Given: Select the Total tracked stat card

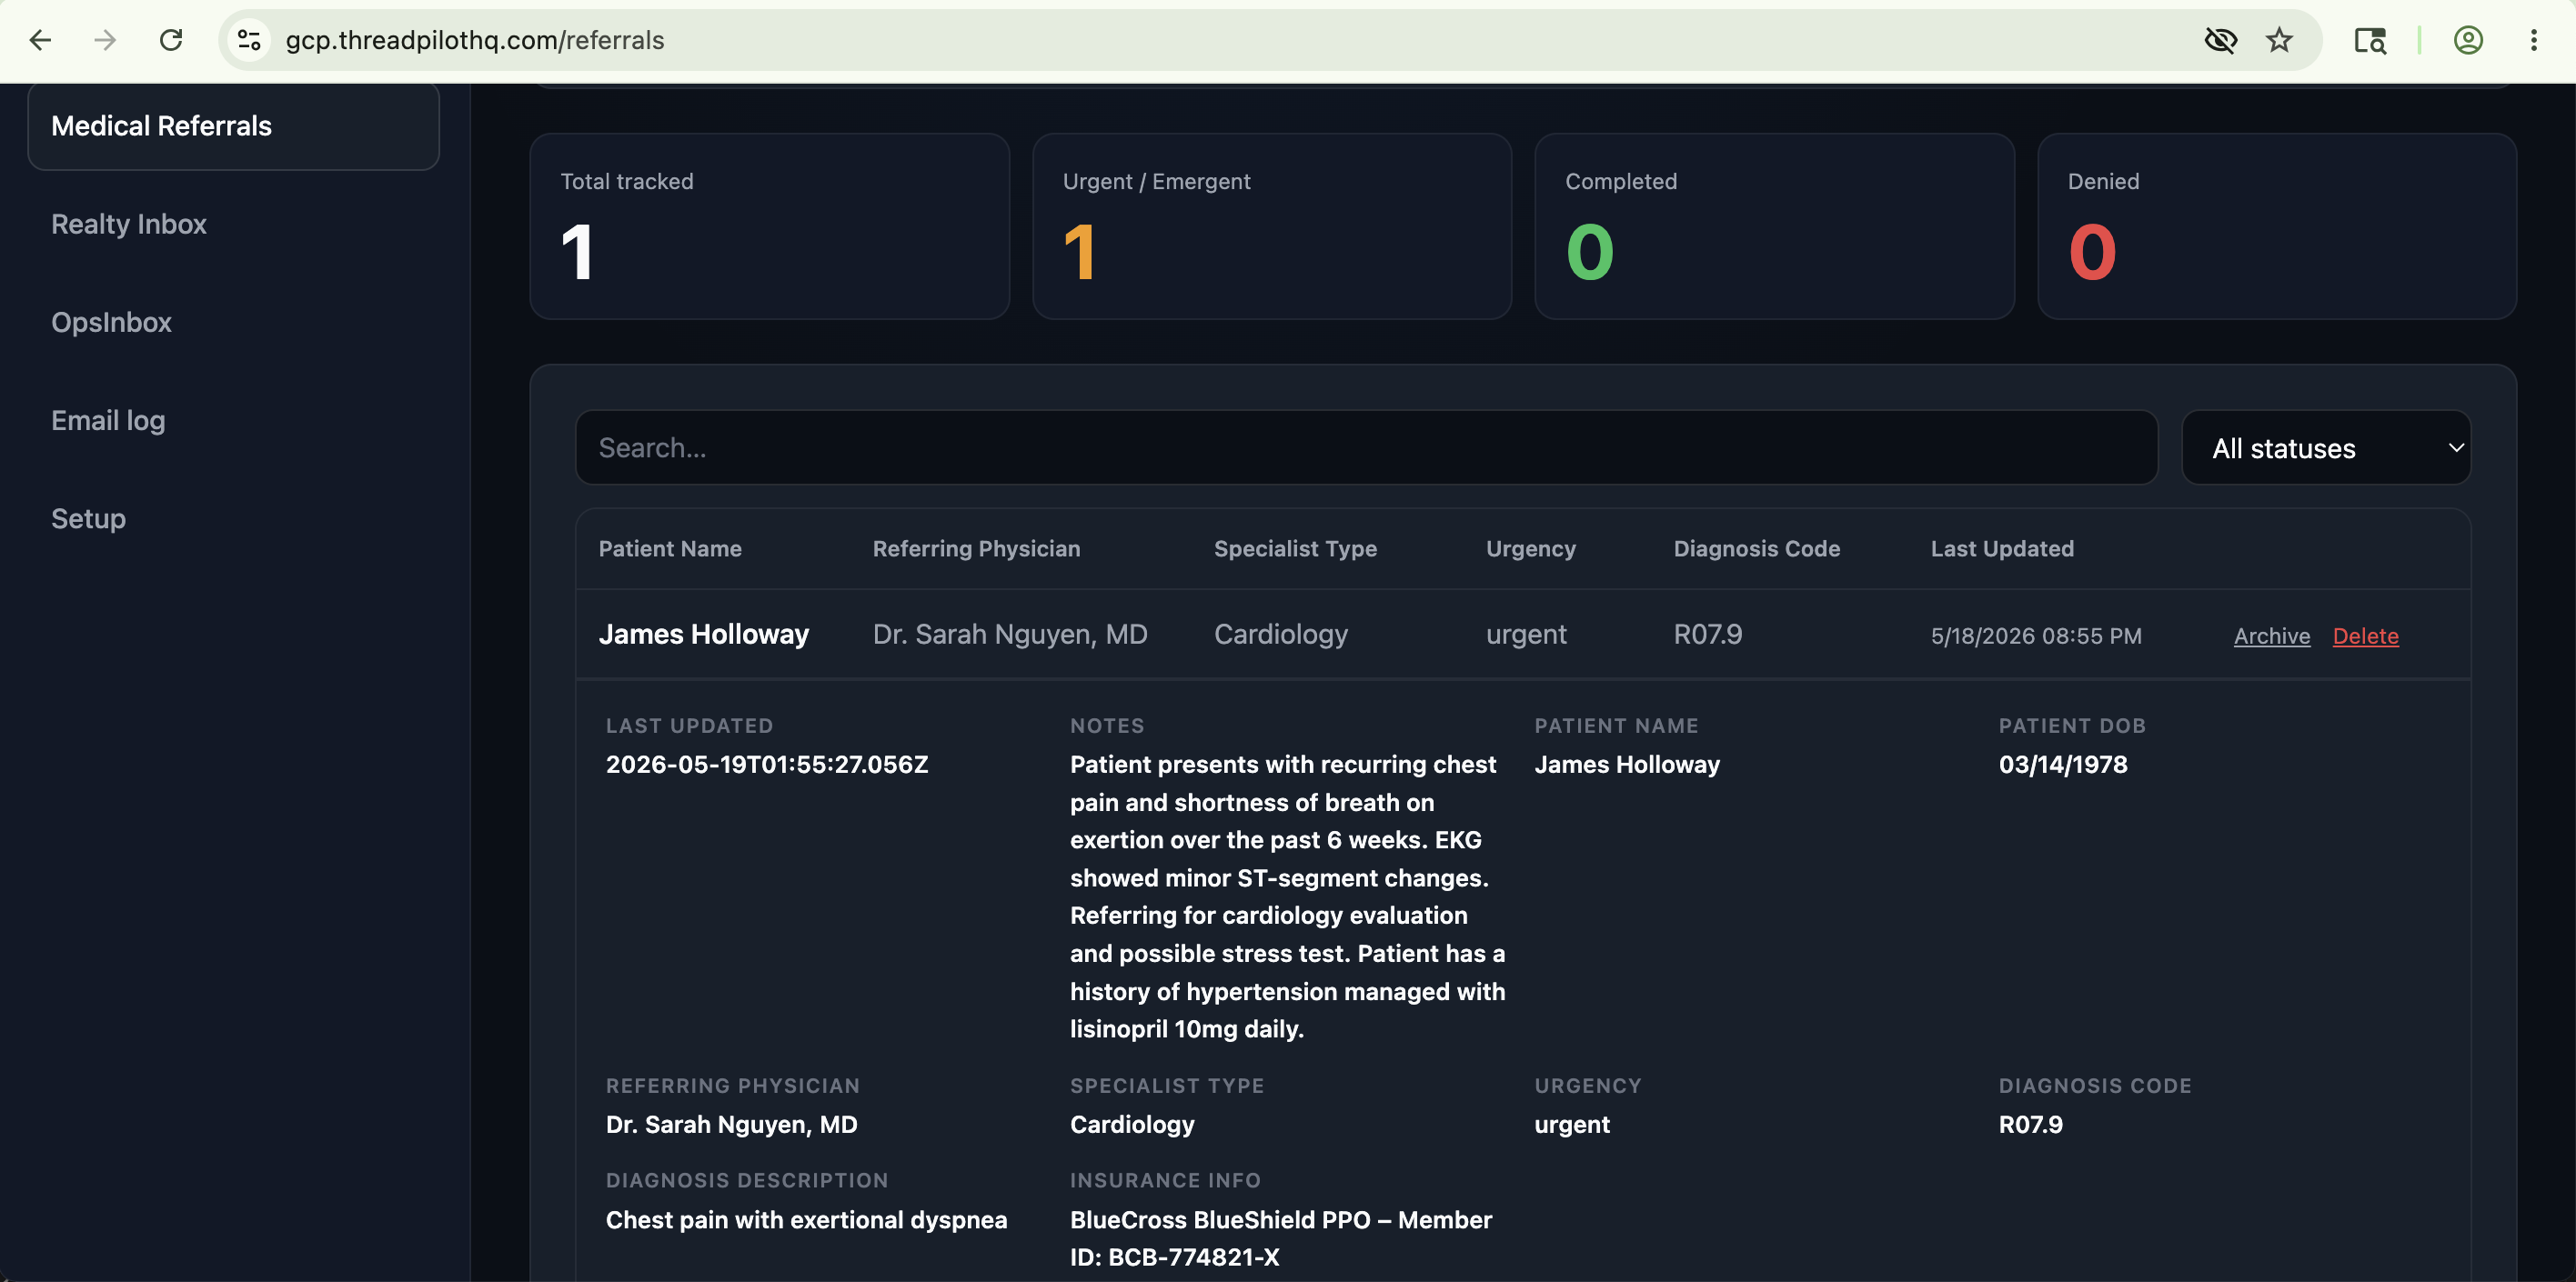Looking at the screenshot, I should [769, 226].
